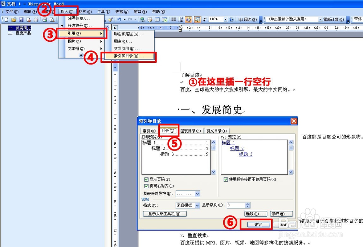Choose 索引和目录 in the submenu
Screen dimensions: 363x247
click(x=129, y=56)
